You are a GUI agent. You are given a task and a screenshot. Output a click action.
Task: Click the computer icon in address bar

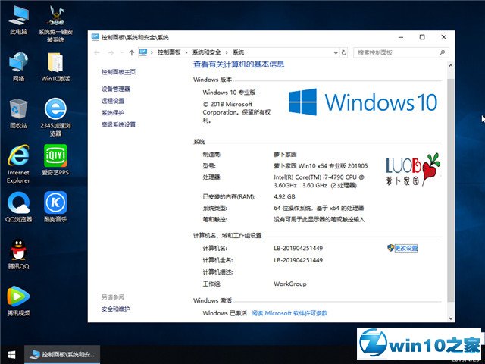pos(143,52)
